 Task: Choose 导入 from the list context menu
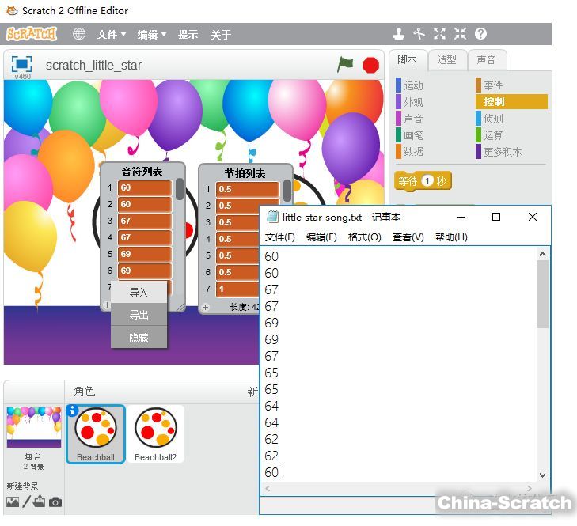pos(139,293)
